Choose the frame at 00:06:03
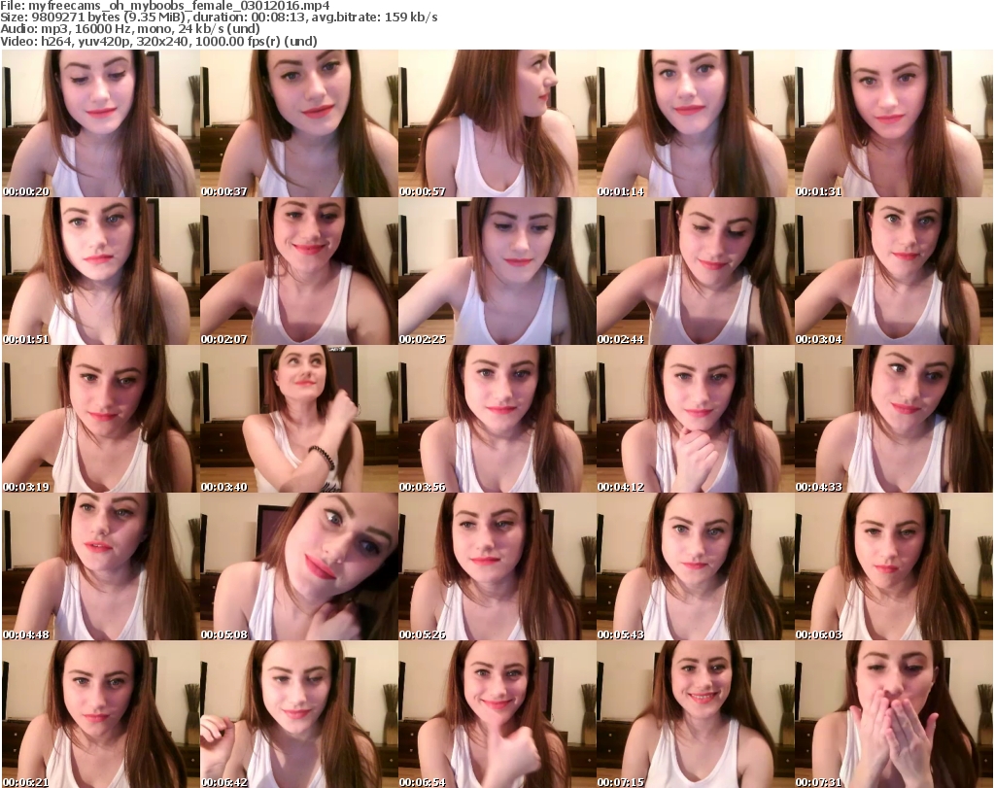The width and height of the screenshot is (995, 788). 894,566
